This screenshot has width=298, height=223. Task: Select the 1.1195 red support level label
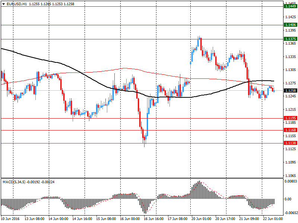291,118
